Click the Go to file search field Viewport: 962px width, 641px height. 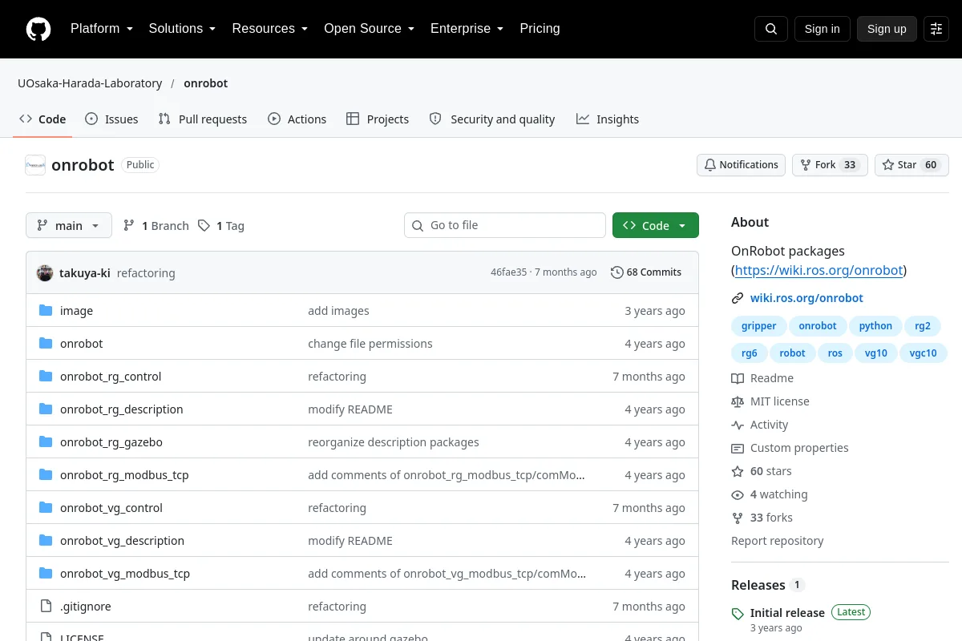[x=505, y=225]
